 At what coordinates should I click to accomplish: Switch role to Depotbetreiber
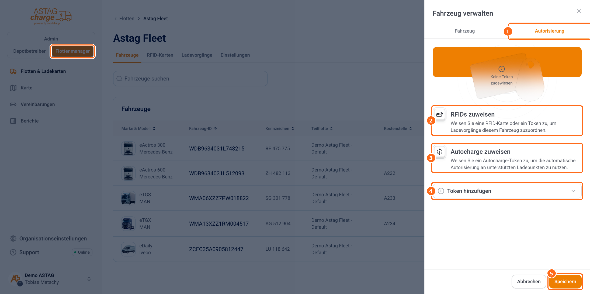[x=29, y=51]
